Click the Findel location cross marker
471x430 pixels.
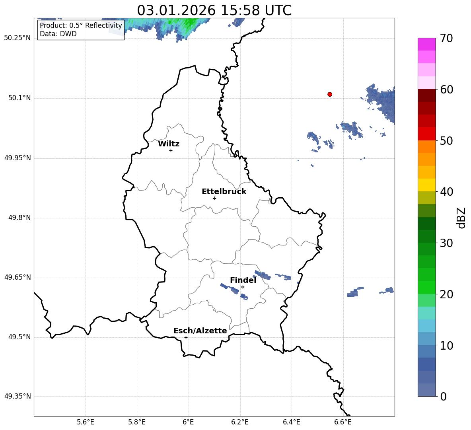[243, 287]
